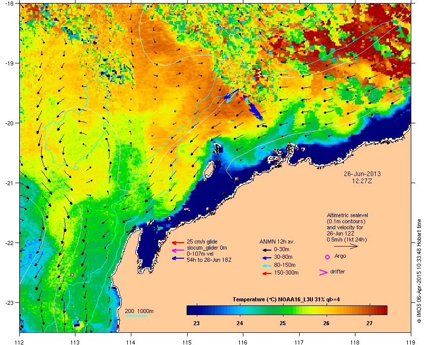
Task: Click the 150-300m depth legend label
Action: pyautogui.click(x=286, y=272)
